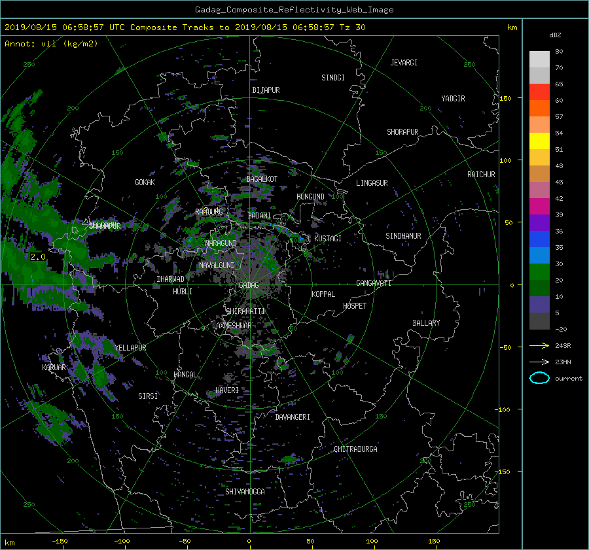Click the HUBLI city label
This screenshot has width=589, height=550.
click(x=183, y=292)
